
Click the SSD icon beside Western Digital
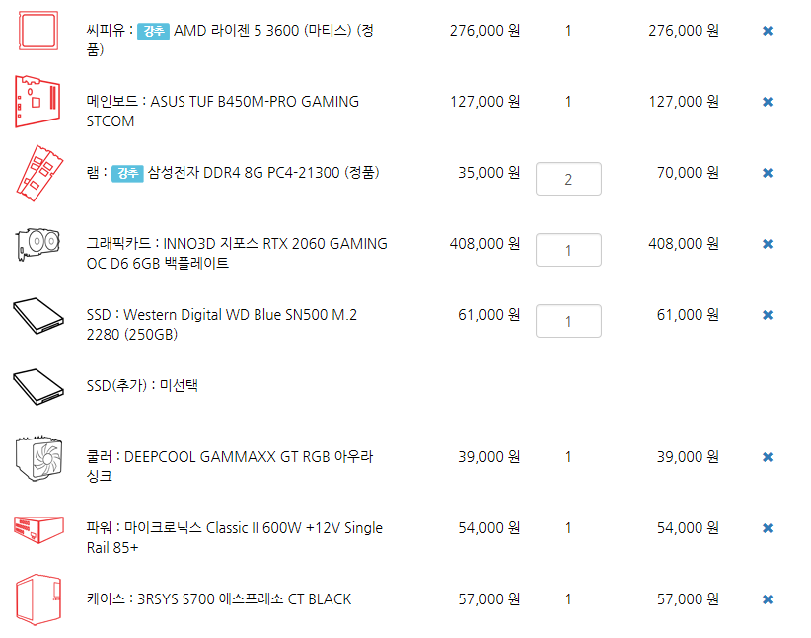point(38,315)
